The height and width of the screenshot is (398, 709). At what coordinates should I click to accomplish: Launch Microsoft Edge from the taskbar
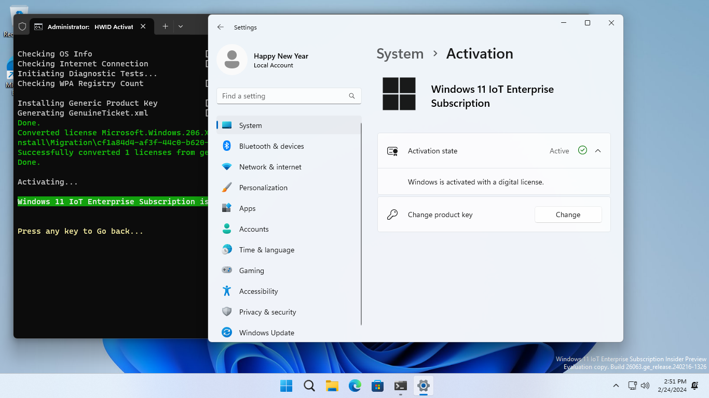coord(355,386)
